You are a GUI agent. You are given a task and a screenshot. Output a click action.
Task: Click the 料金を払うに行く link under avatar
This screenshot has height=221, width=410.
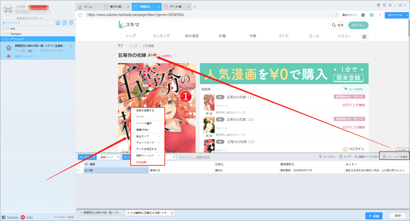click(x=30, y=18)
